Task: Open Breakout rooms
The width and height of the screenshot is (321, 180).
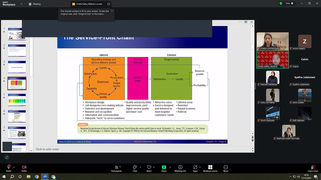Action: click(x=210, y=168)
